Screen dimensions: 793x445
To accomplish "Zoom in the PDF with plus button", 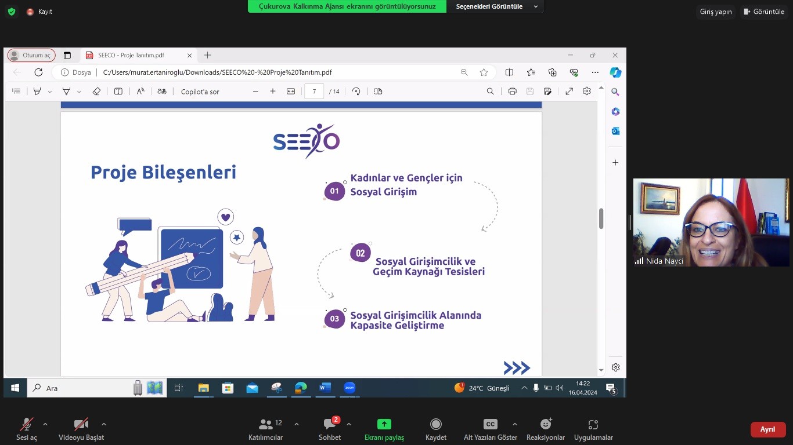I will coord(273,92).
